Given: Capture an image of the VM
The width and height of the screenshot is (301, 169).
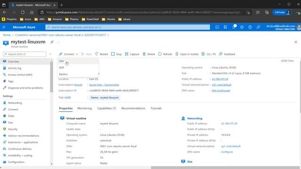Looking at the screenshot, I should pyautogui.click(x=132, y=54).
